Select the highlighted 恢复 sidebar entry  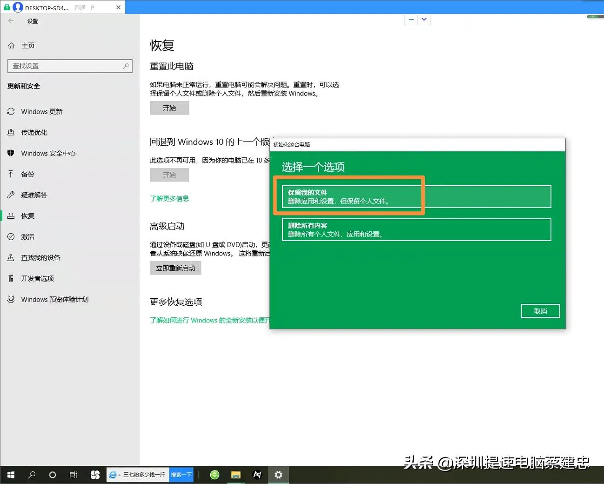click(27, 215)
